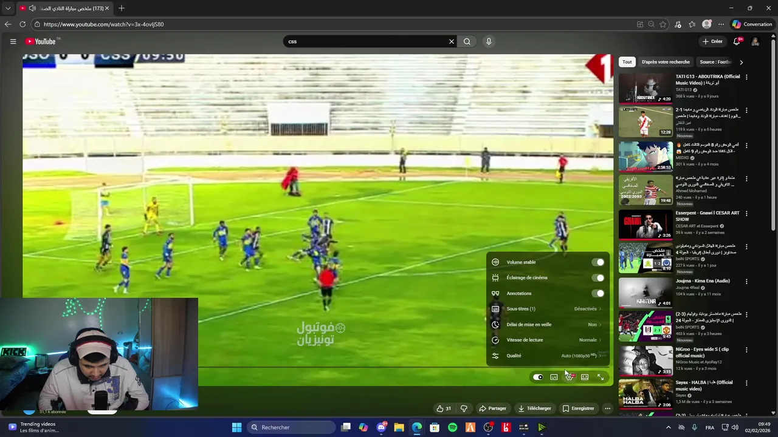
Task: Click the Télécharger button
Action: pos(535,408)
